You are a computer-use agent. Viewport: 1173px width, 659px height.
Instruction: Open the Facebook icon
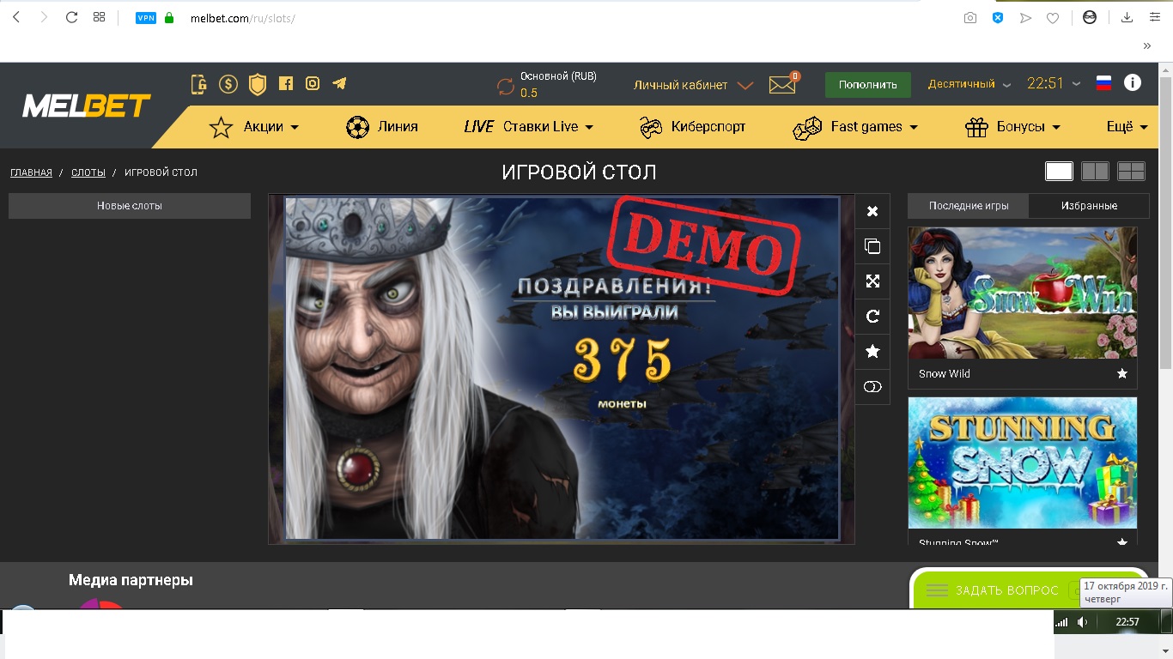point(286,83)
